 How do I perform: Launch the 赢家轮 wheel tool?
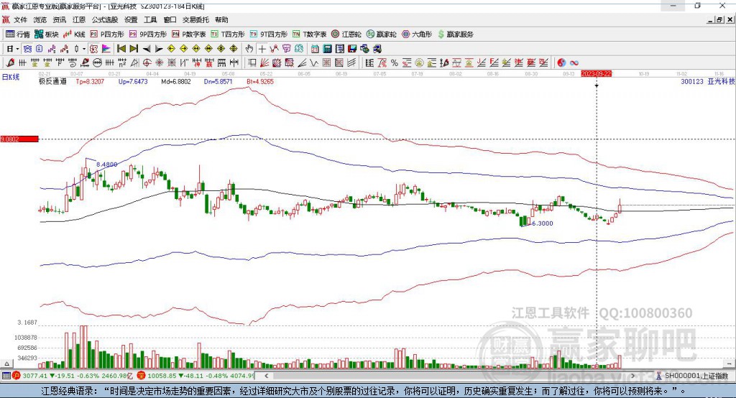coord(381,34)
